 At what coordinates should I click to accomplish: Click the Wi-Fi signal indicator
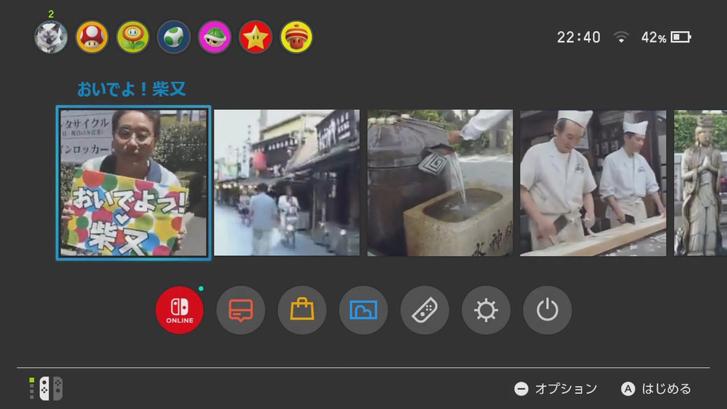pos(621,37)
